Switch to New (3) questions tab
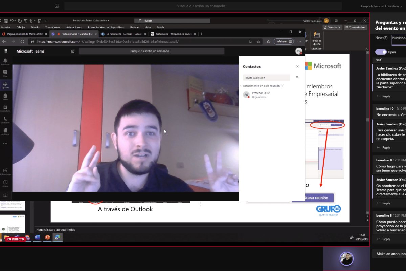Screen dimensions: 406x271 pyautogui.click(x=381, y=38)
